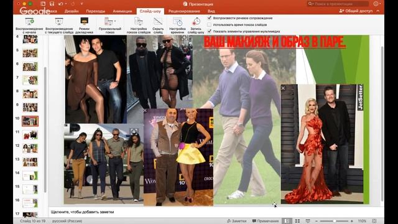This screenshot has height=224, width=398.
Task: Select slide 5 thumbnail
Action: [30, 53]
